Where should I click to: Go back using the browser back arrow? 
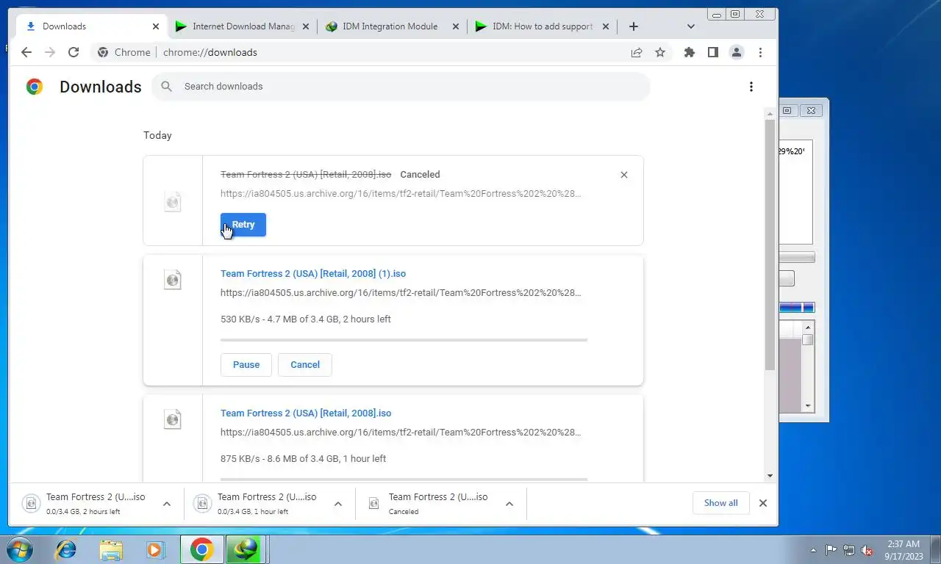tap(26, 52)
